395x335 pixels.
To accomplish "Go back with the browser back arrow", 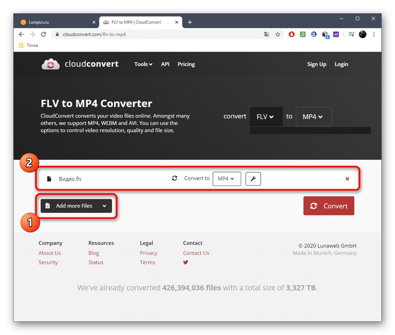I will pyautogui.click(x=21, y=34).
